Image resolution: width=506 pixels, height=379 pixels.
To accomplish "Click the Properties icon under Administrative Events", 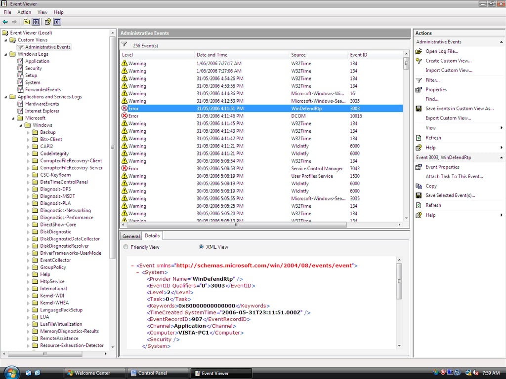I will (419, 90).
